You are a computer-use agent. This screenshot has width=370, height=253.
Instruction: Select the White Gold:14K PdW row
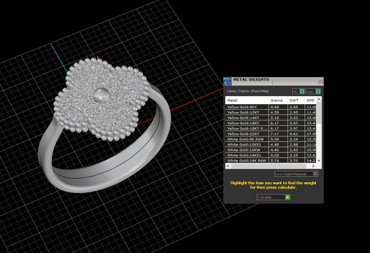point(271,161)
